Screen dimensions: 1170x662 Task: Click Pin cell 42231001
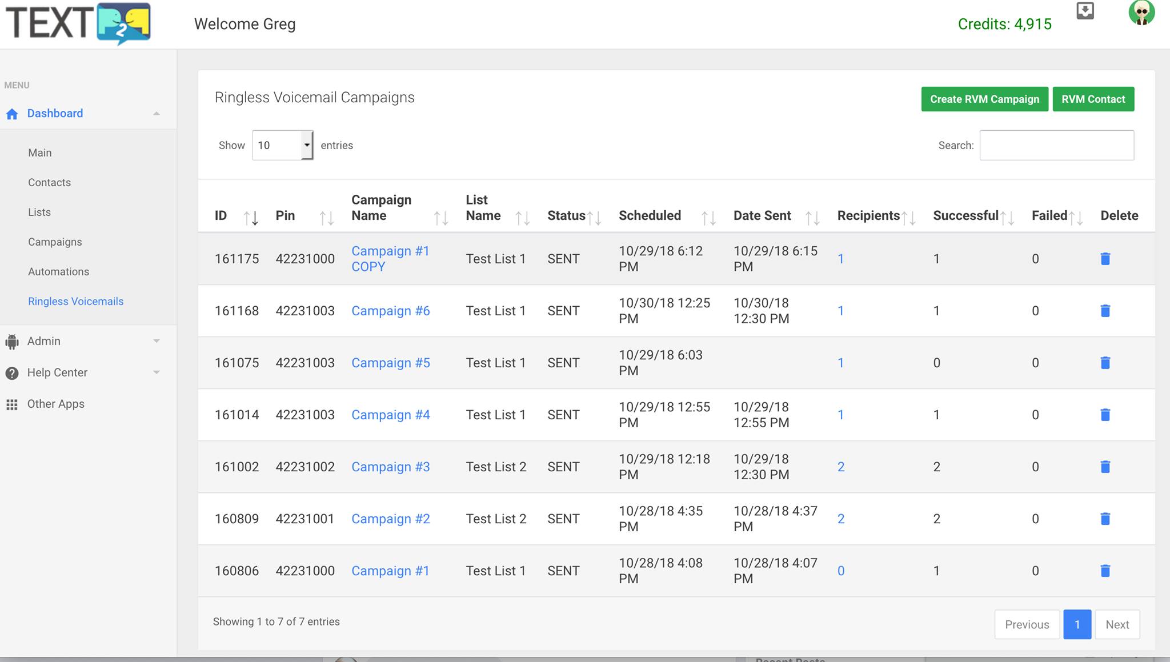pos(305,519)
